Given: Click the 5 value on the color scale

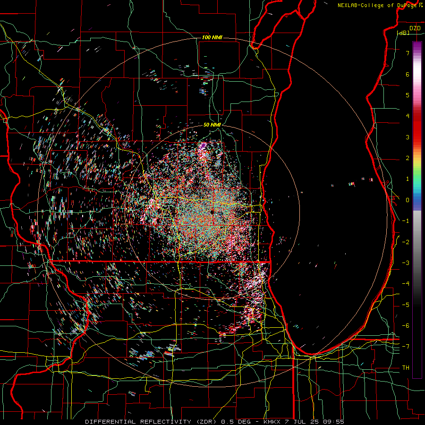Looking at the screenshot, I should (408, 95).
